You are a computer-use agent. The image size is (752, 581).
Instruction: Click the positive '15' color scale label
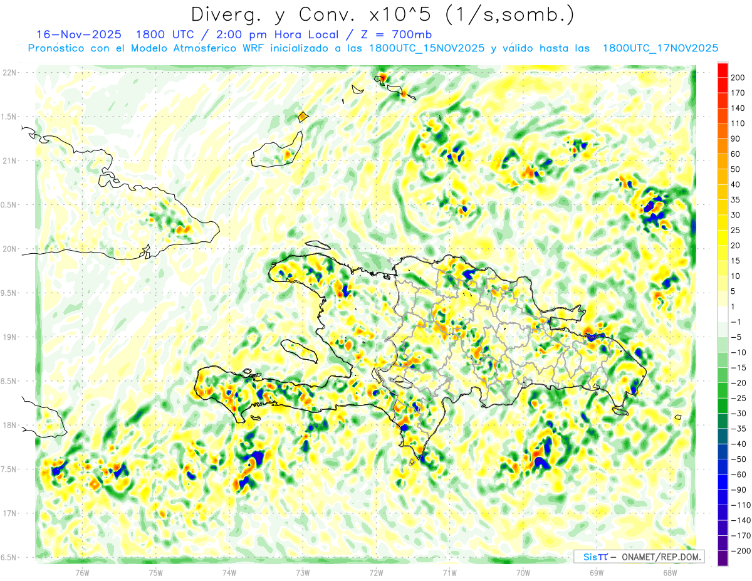[x=736, y=261]
